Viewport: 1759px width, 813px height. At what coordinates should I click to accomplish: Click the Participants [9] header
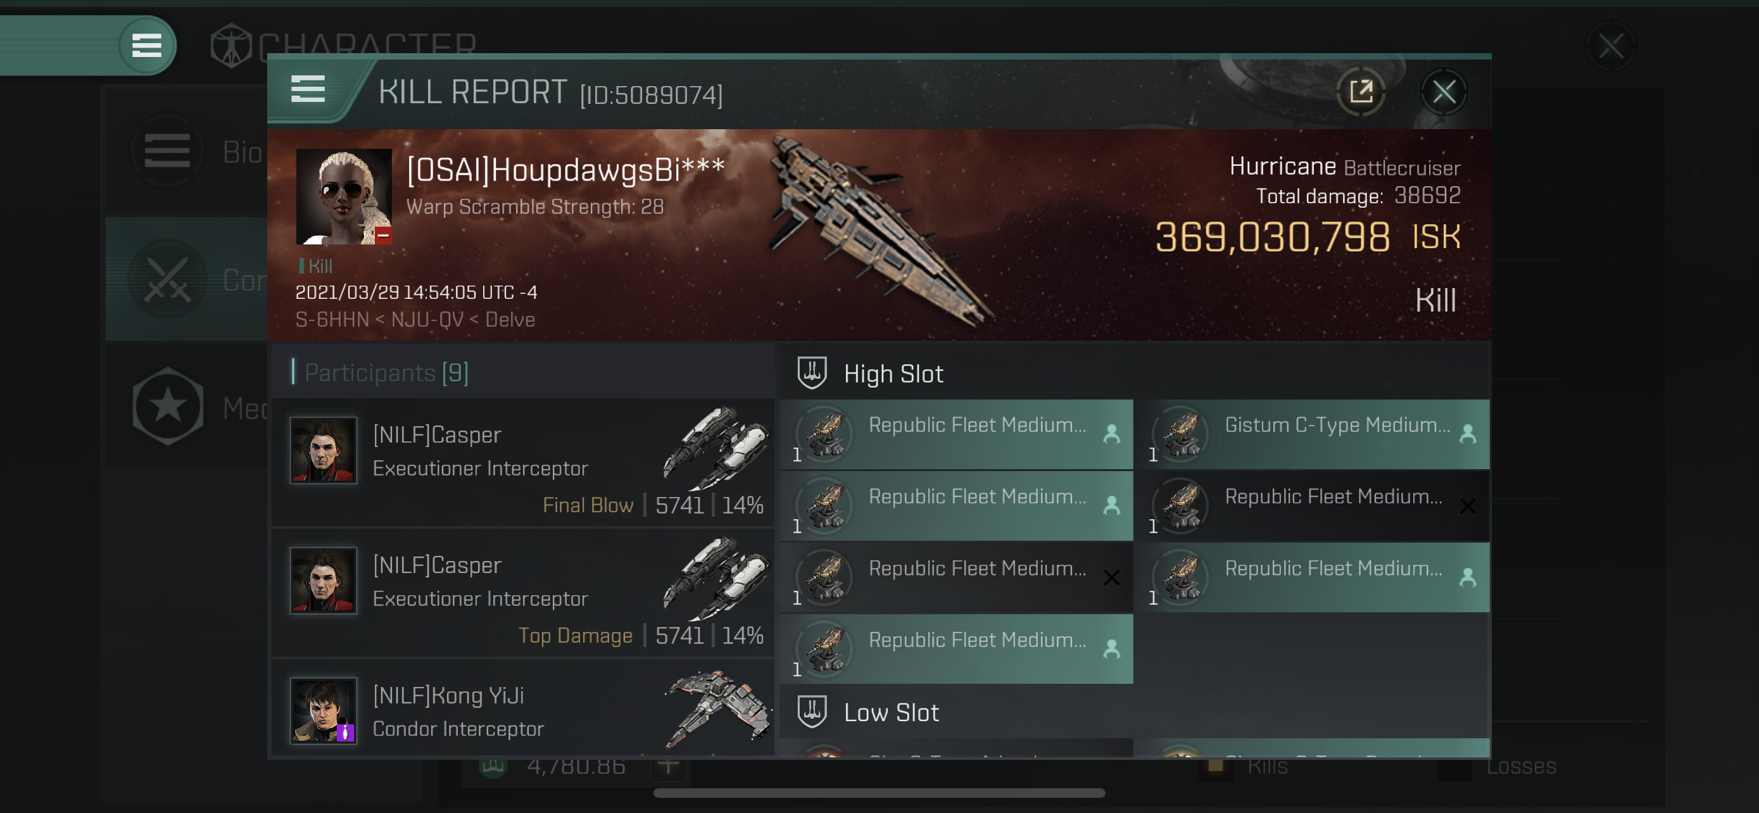(x=386, y=373)
